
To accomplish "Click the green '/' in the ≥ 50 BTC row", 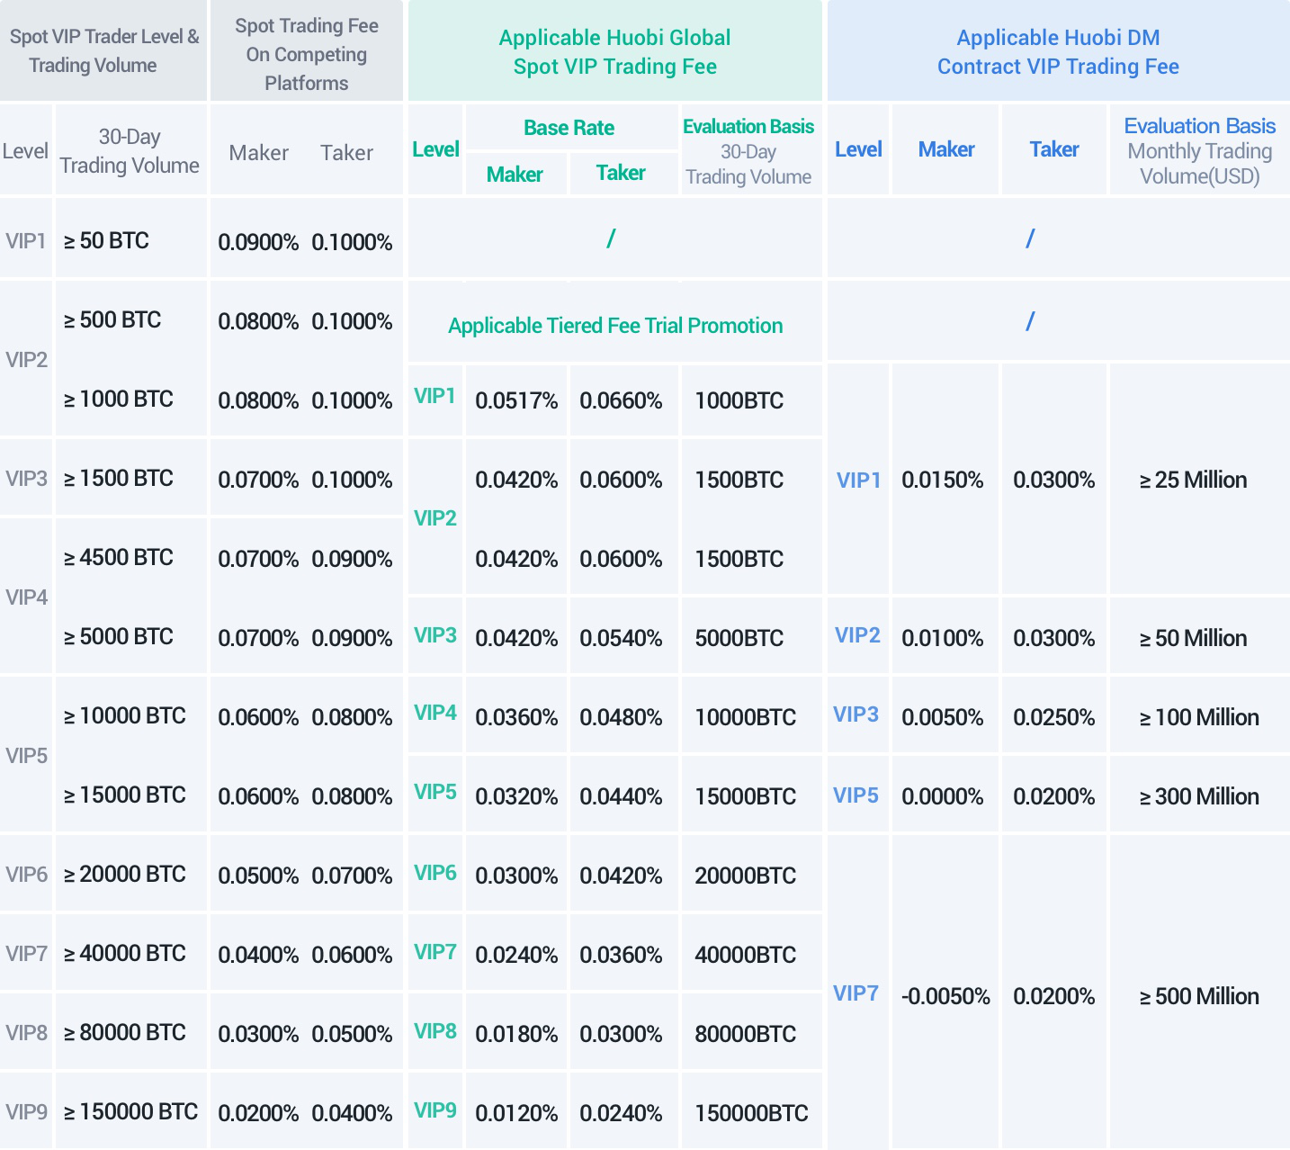I will pos(611,238).
